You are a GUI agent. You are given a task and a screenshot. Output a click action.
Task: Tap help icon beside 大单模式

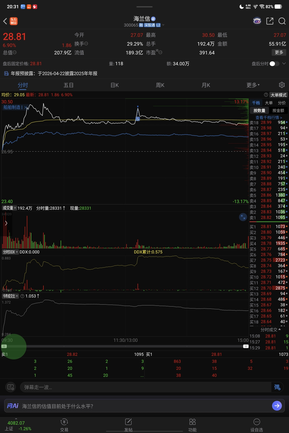tap(266, 95)
